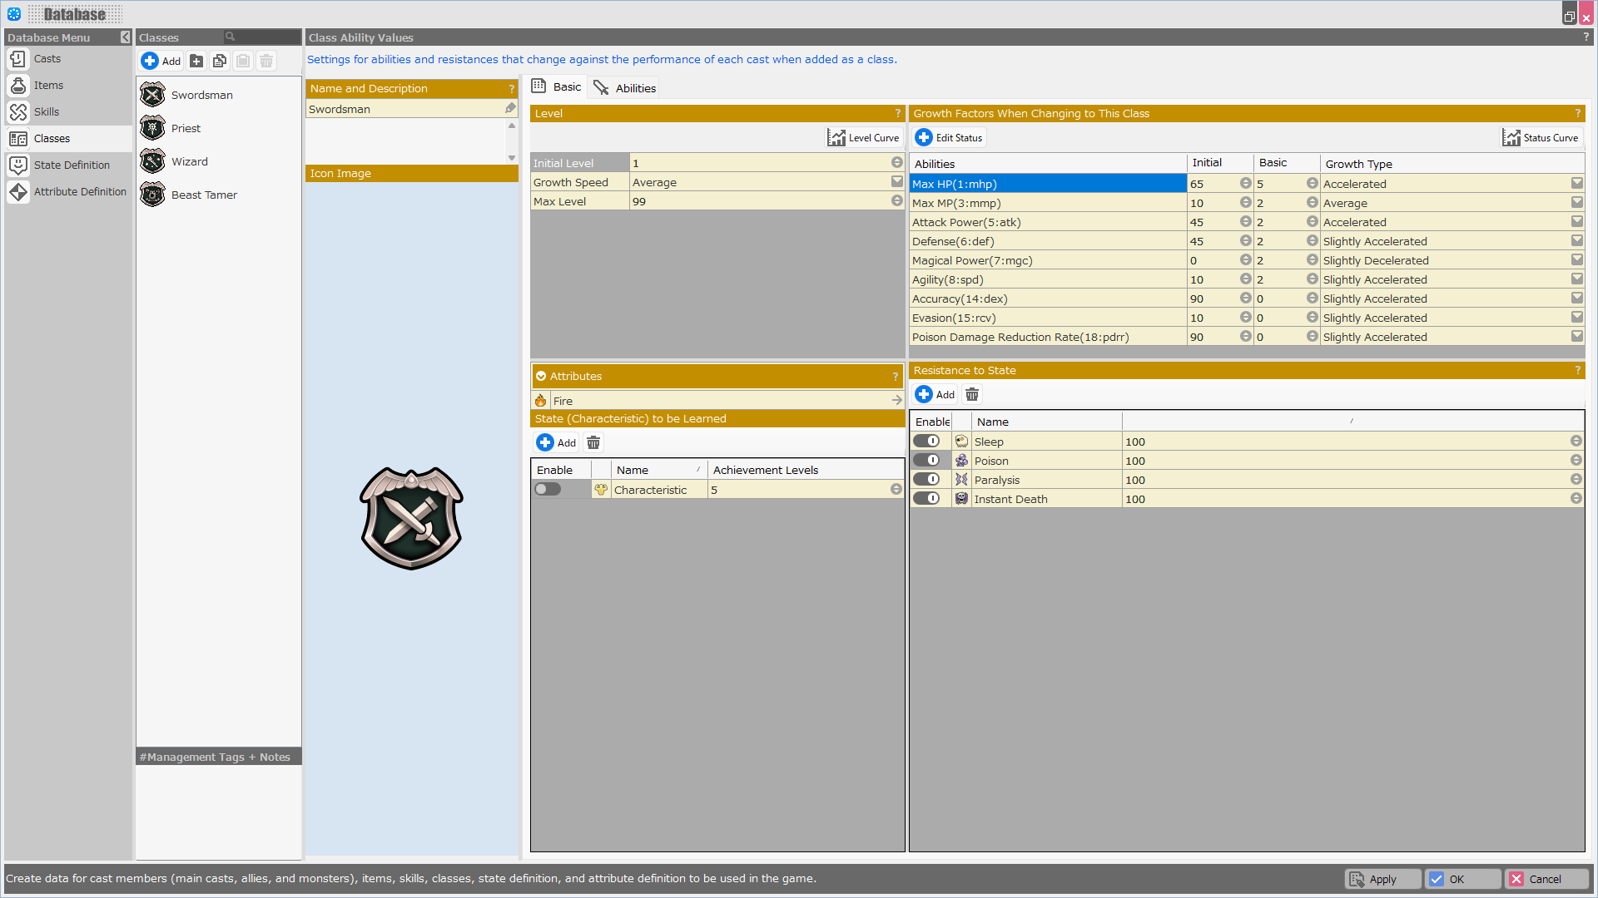Open the Casts database section
This screenshot has width=1598, height=898.
coord(68,59)
